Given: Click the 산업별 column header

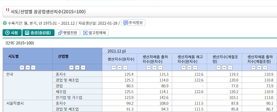Looking at the screenshot, I should 77,56.
